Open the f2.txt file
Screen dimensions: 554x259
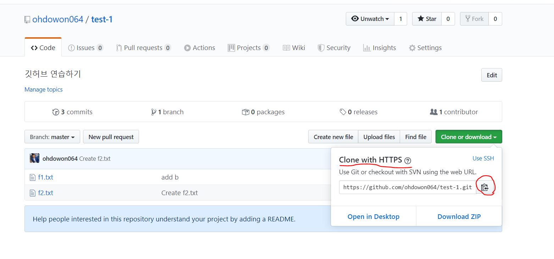(46, 193)
